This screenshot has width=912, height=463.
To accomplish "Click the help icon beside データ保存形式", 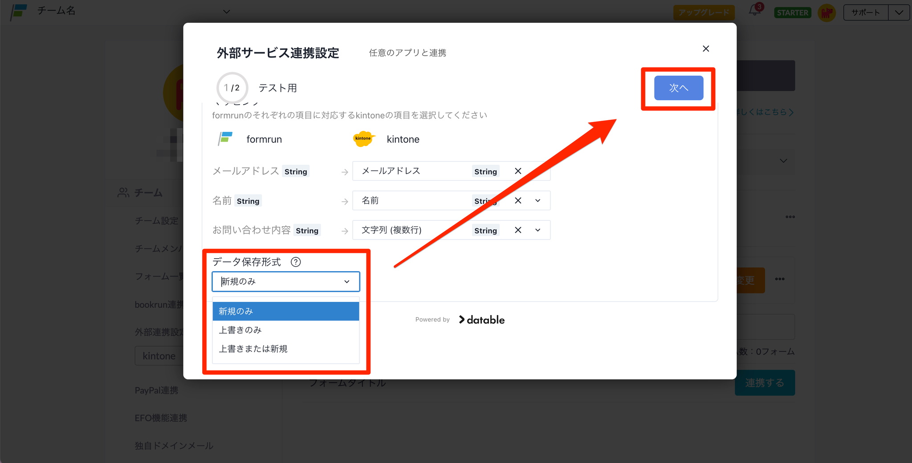I will 296,262.
